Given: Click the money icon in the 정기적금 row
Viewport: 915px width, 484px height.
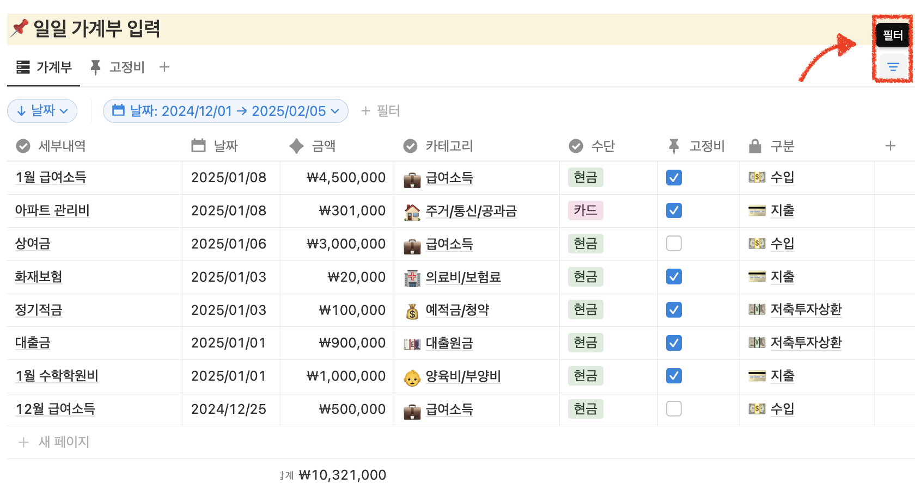Looking at the screenshot, I should [x=757, y=310].
